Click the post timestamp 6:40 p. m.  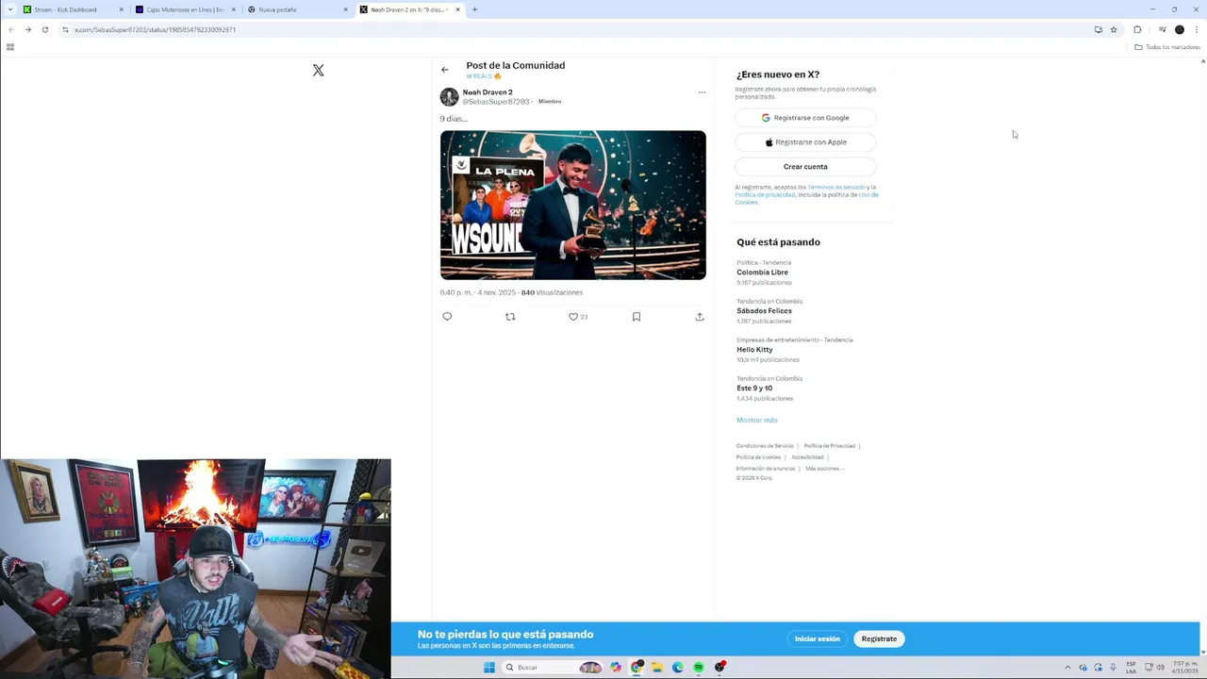[x=455, y=292]
